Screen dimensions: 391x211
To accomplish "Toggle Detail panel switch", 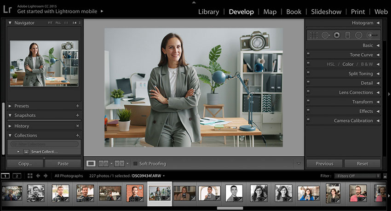I will (308, 82).
